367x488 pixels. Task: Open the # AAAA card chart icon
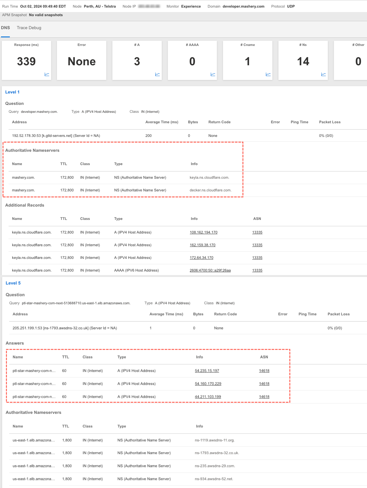(x=213, y=74)
